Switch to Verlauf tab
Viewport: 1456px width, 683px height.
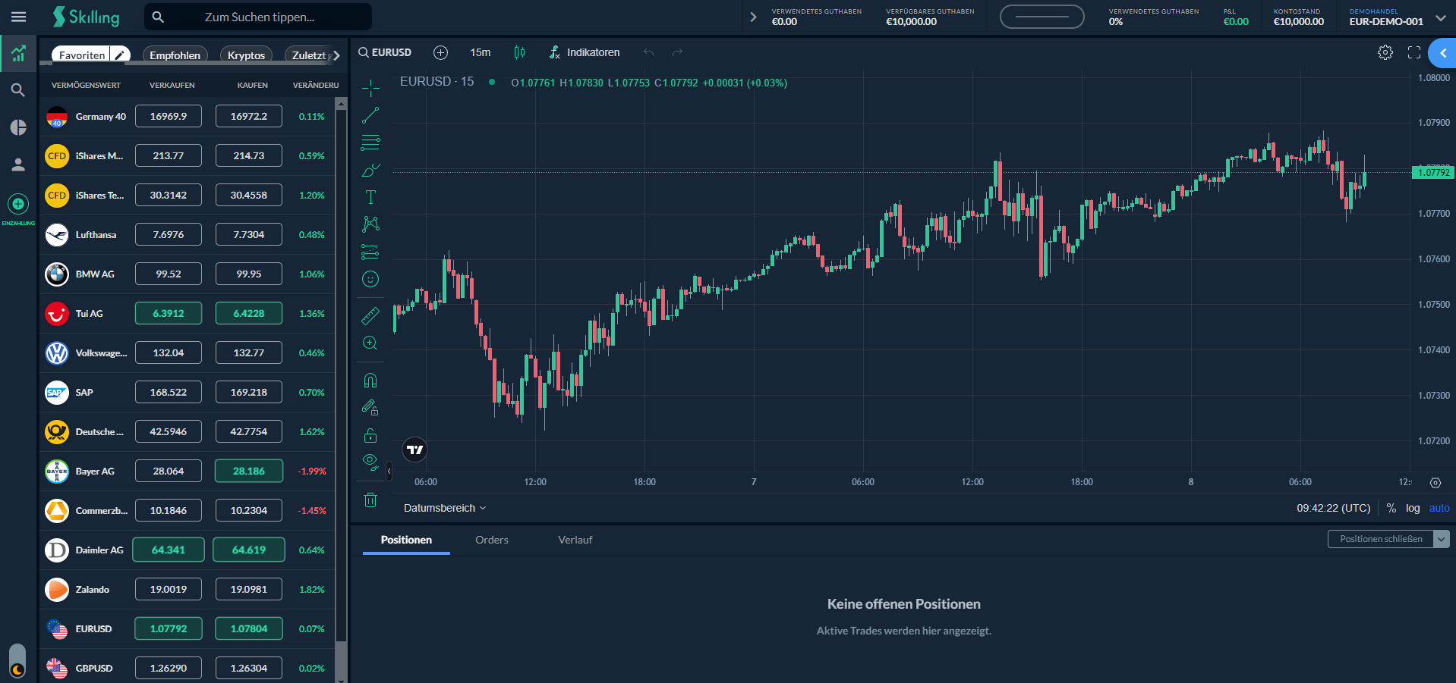575,540
